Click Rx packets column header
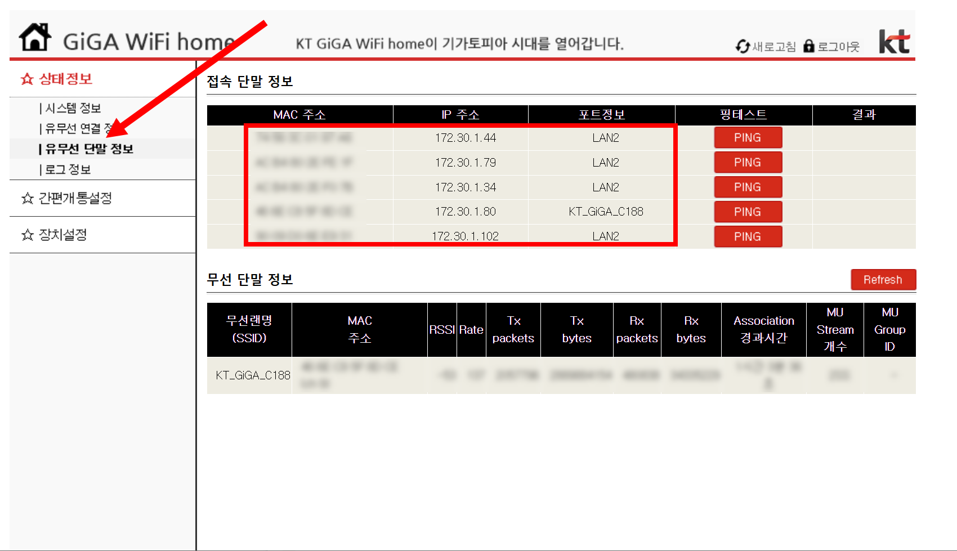The image size is (957, 551). pyautogui.click(x=637, y=329)
